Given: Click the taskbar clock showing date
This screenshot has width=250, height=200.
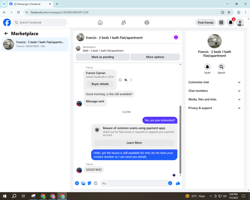Looking at the screenshot, I should pos(233,196).
